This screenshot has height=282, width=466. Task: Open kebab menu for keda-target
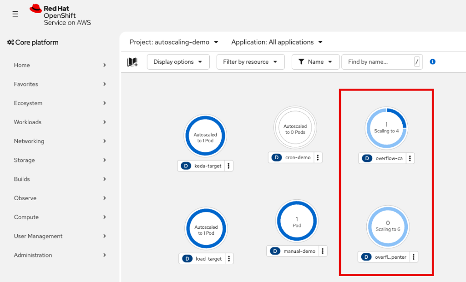tap(228, 166)
